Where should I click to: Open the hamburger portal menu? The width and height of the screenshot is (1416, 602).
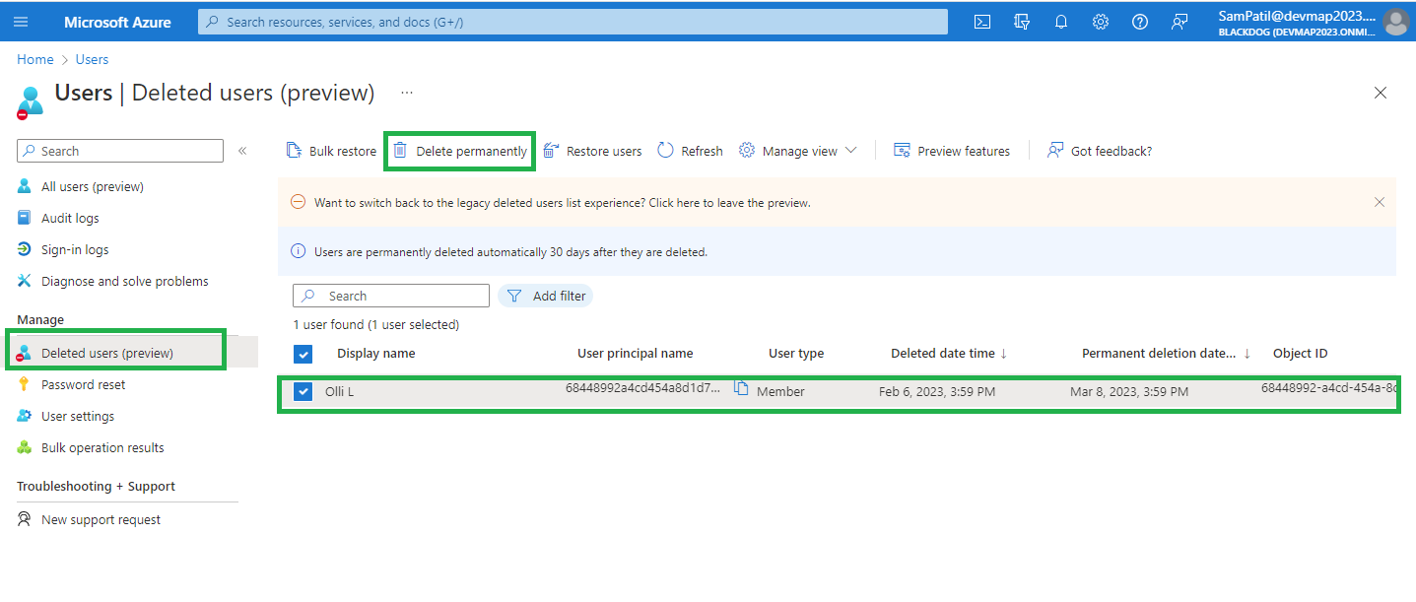point(21,22)
